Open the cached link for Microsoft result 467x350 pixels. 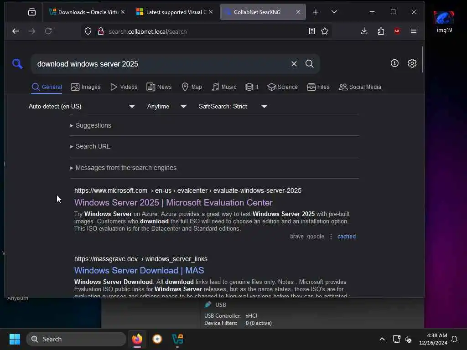(x=347, y=237)
